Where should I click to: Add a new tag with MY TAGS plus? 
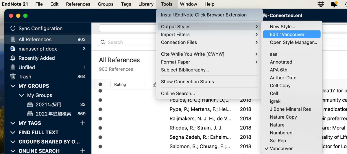click(x=83, y=123)
